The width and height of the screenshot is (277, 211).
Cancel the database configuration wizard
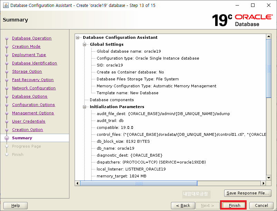click(x=261, y=205)
